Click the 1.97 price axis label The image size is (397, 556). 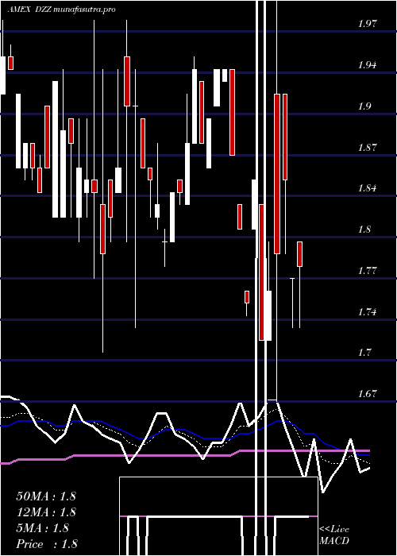[367, 24]
